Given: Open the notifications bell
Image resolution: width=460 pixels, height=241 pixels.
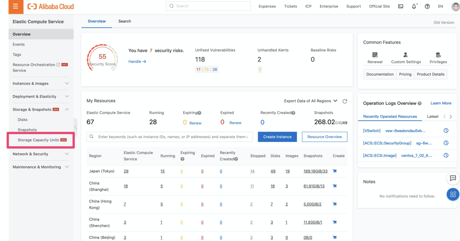Looking at the screenshot, I should (x=414, y=7).
